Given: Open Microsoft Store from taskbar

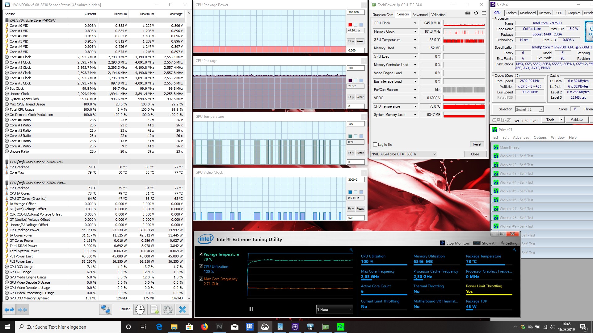Looking at the screenshot, I should point(189,327).
